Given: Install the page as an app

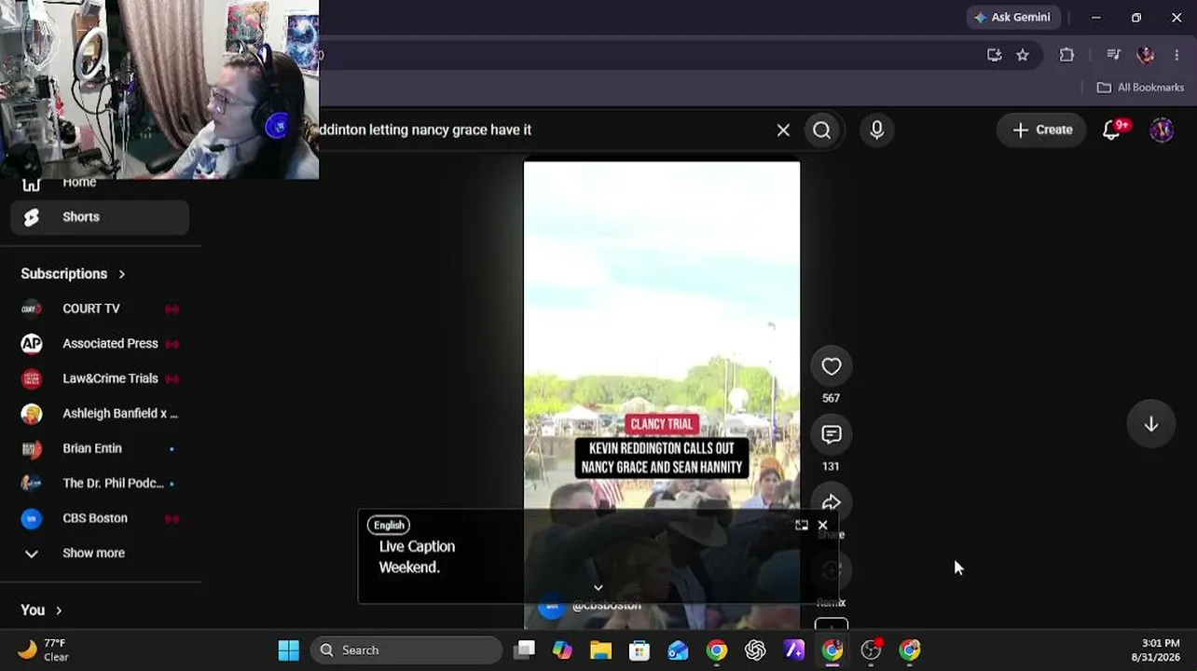Looking at the screenshot, I should 995,55.
